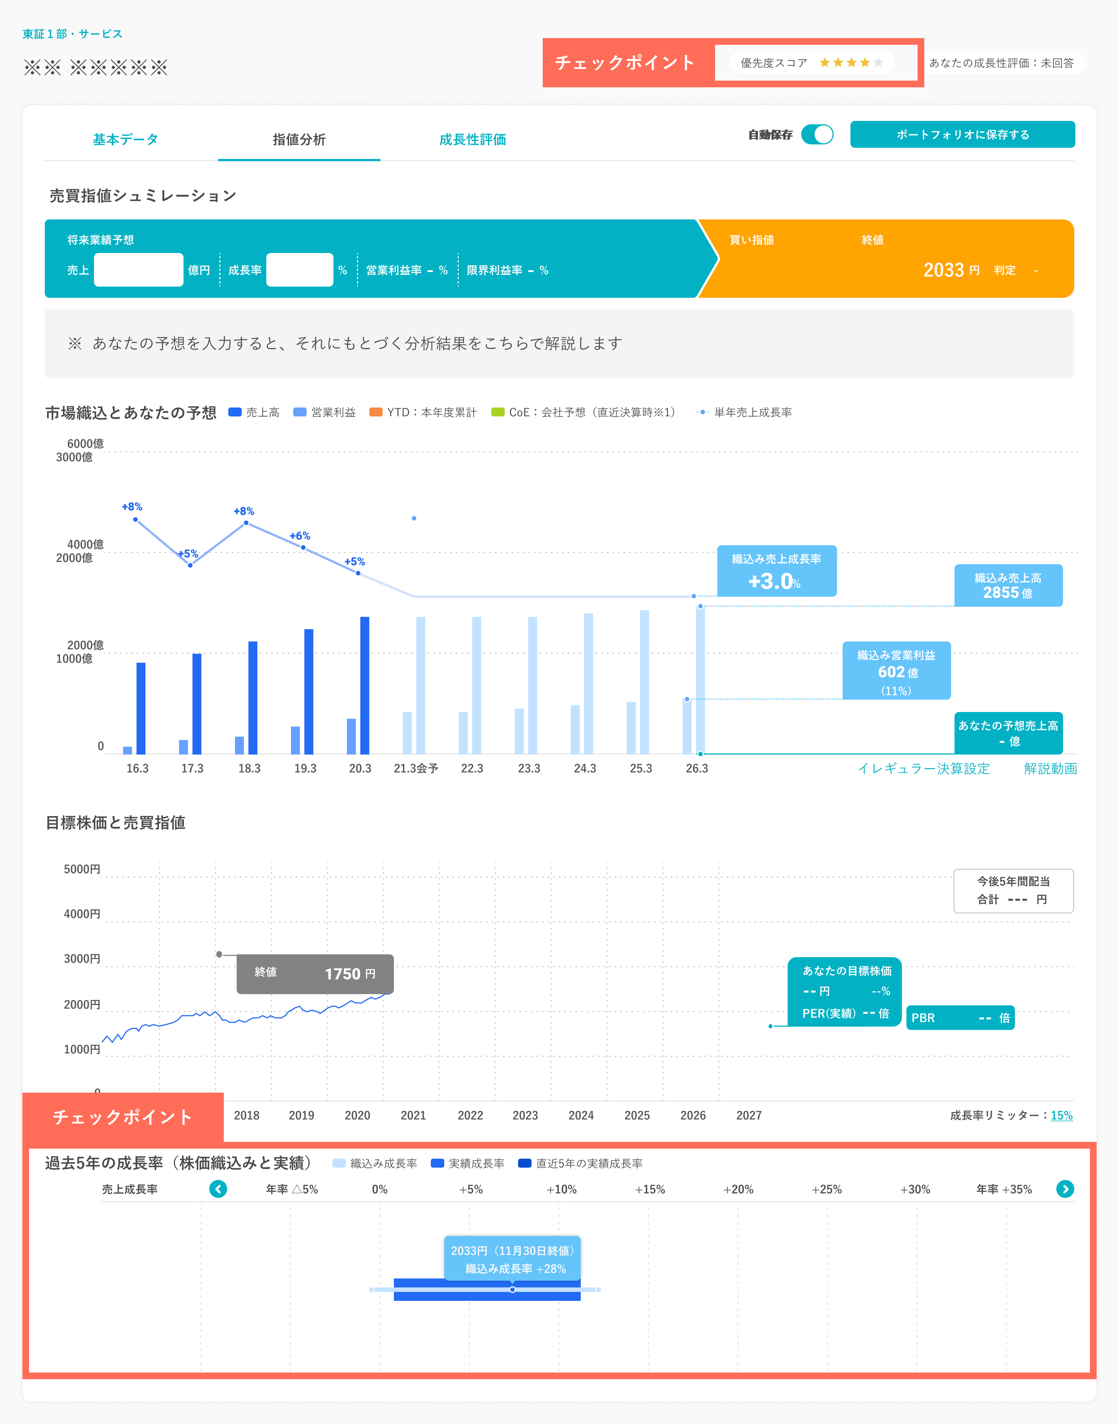Click the 織込み成長率 legend swatch

pyautogui.click(x=339, y=1163)
